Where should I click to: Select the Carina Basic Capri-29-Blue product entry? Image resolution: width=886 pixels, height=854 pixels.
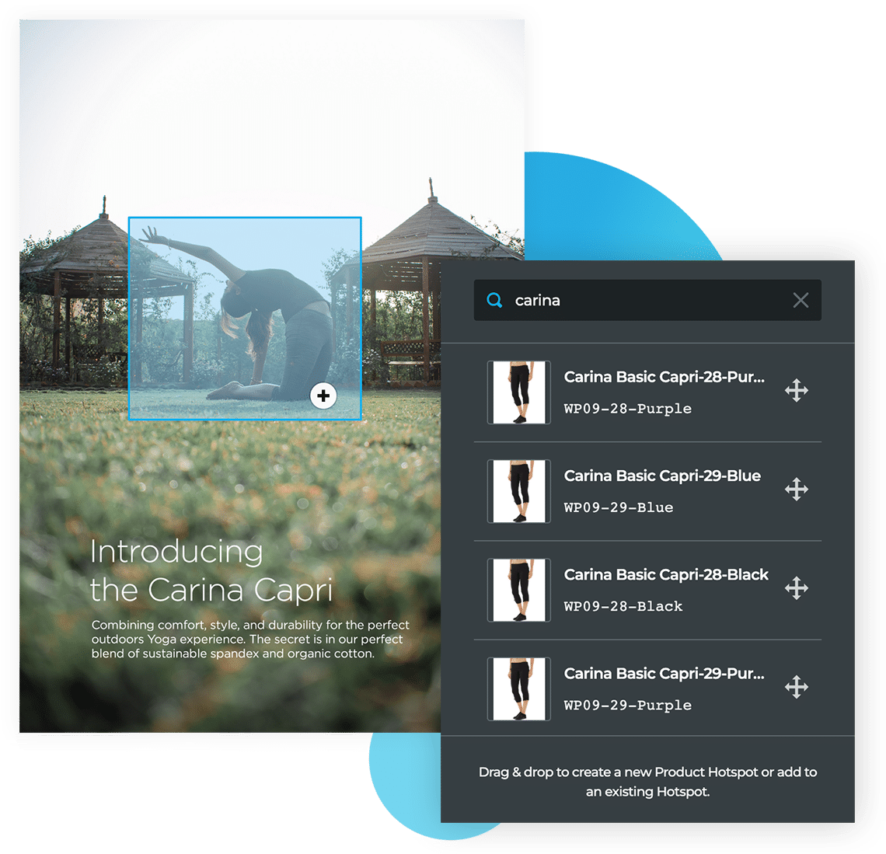[x=661, y=476]
